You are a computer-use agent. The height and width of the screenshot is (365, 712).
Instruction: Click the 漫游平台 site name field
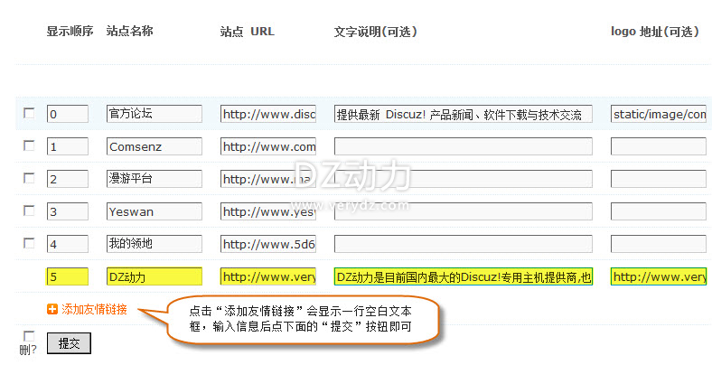(155, 179)
